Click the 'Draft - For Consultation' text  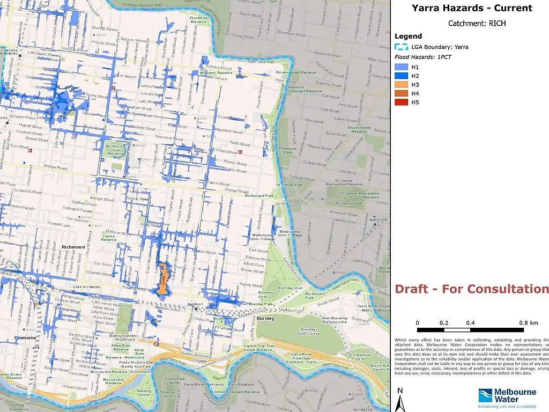click(x=472, y=289)
